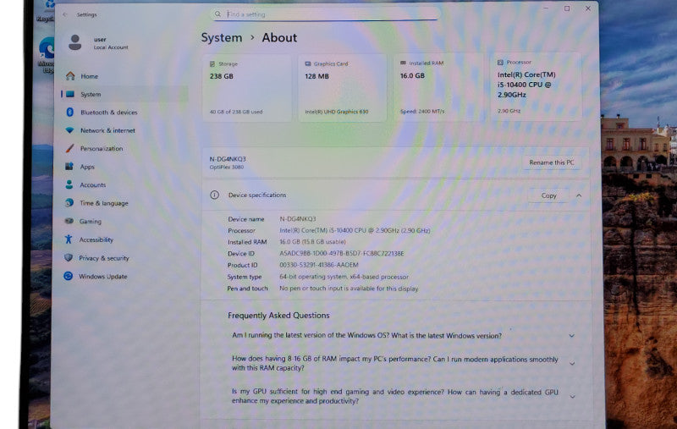
Task: Click the 16.0 GB (15.8 GB usable) value
Action: point(312,242)
